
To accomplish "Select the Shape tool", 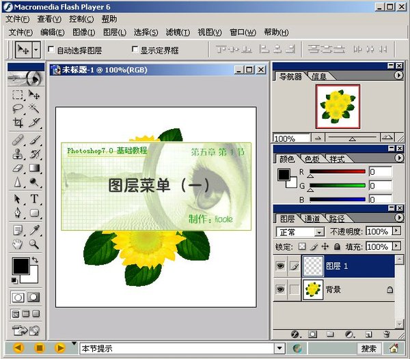I will tap(34, 213).
